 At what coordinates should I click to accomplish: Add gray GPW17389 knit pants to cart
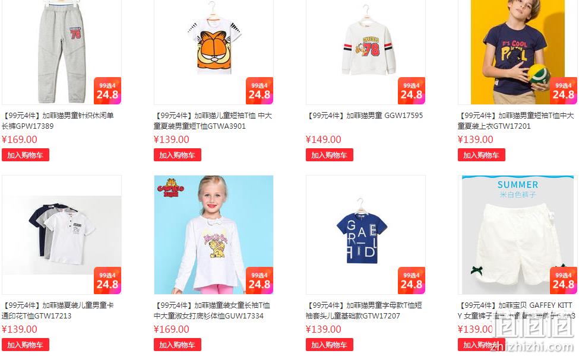point(26,155)
